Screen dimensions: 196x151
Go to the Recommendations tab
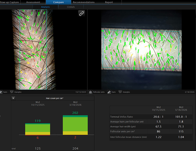tap(84, 2)
